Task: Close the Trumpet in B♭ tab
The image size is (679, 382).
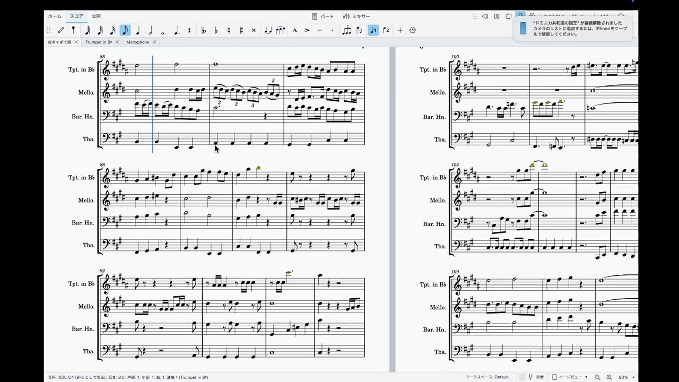Action: point(117,42)
